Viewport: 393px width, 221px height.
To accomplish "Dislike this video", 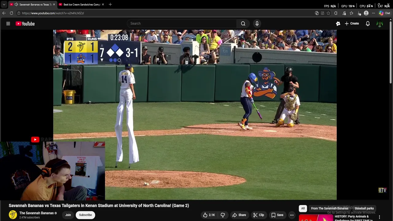I will [223, 215].
